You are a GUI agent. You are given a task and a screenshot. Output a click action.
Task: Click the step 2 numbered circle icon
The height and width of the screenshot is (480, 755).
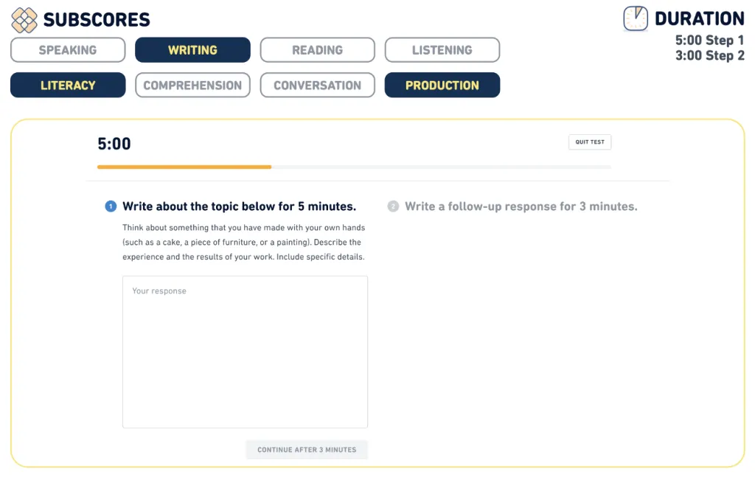pos(393,206)
